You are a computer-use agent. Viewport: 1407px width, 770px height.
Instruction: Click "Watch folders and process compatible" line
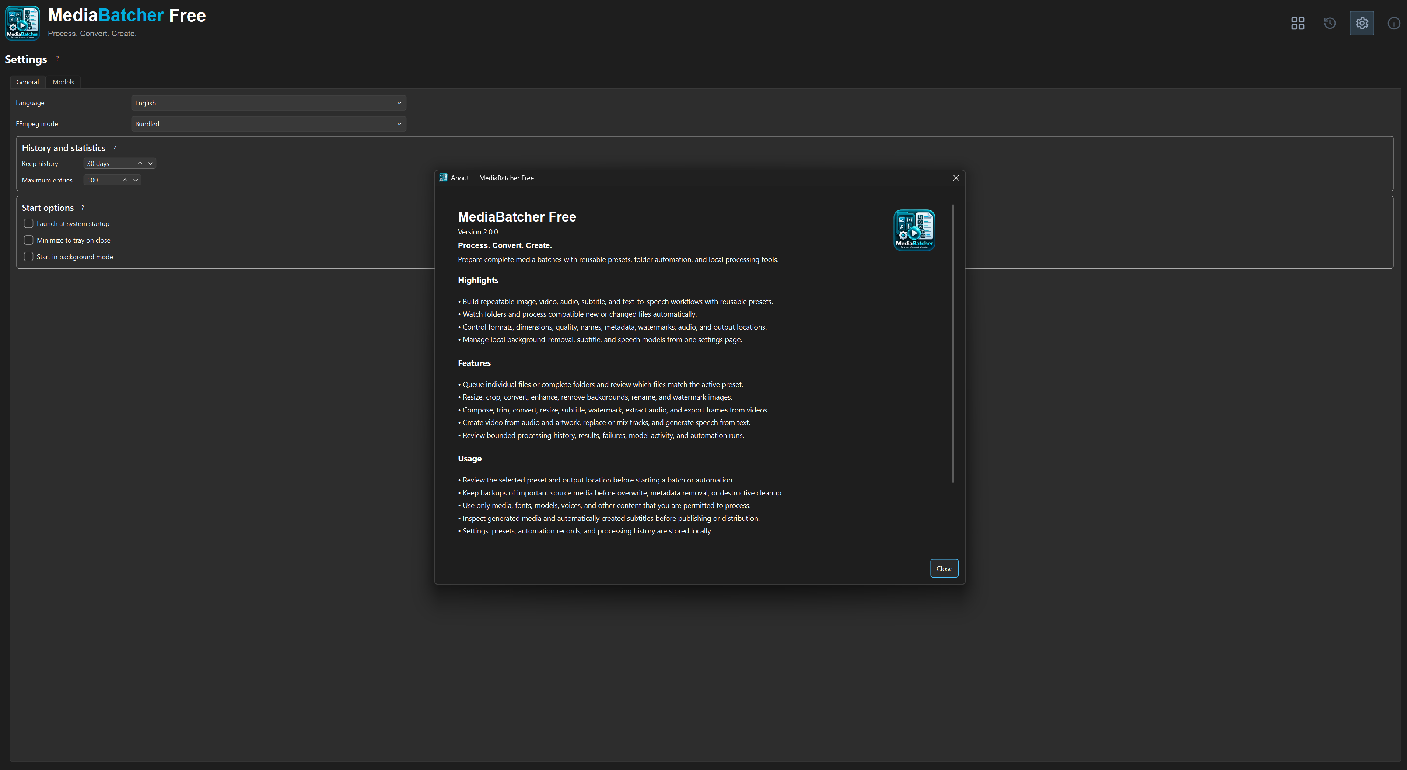coord(578,314)
